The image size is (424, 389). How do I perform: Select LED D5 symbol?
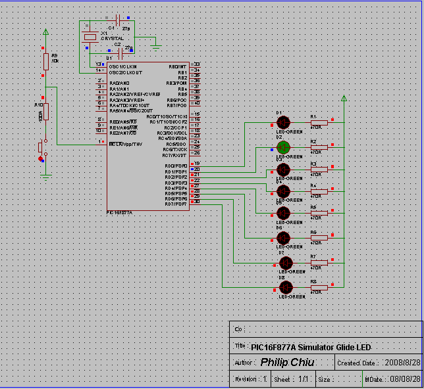(283, 213)
